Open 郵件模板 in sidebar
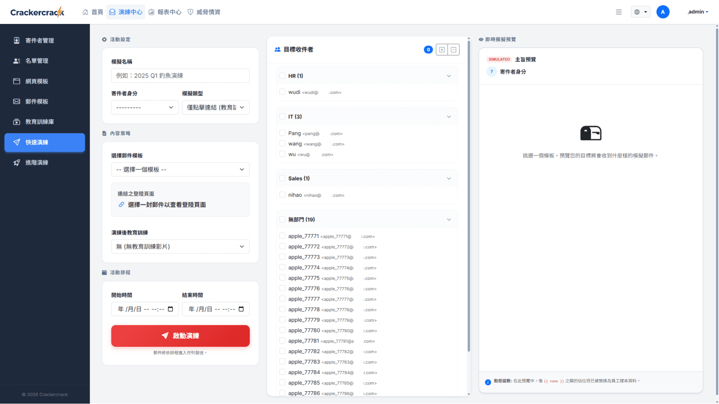Image resolution: width=719 pixels, height=404 pixels. (x=45, y=101)
